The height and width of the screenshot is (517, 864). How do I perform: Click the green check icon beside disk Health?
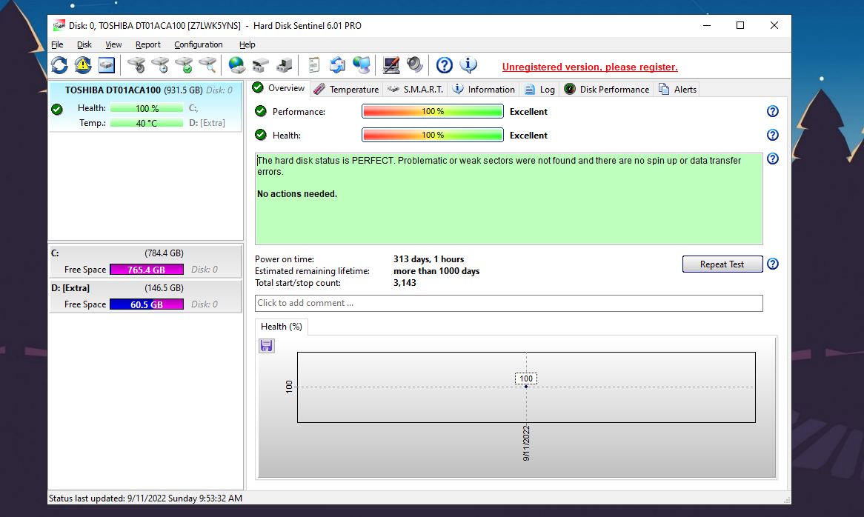(x=57, y=109)
